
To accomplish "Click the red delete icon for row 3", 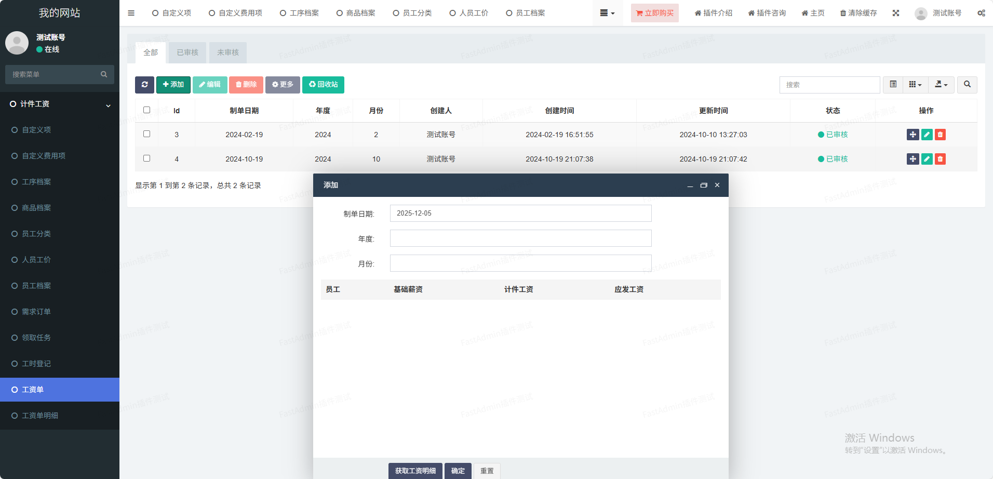I will (x=940, y=135).
